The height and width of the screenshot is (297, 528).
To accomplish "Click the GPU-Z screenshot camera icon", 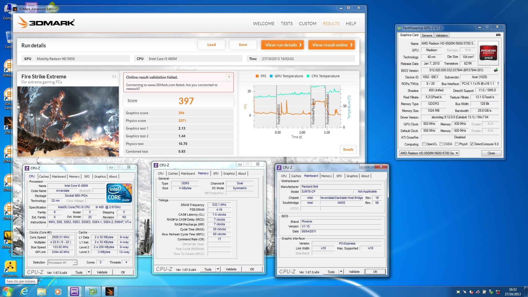I will pos(498,35).
